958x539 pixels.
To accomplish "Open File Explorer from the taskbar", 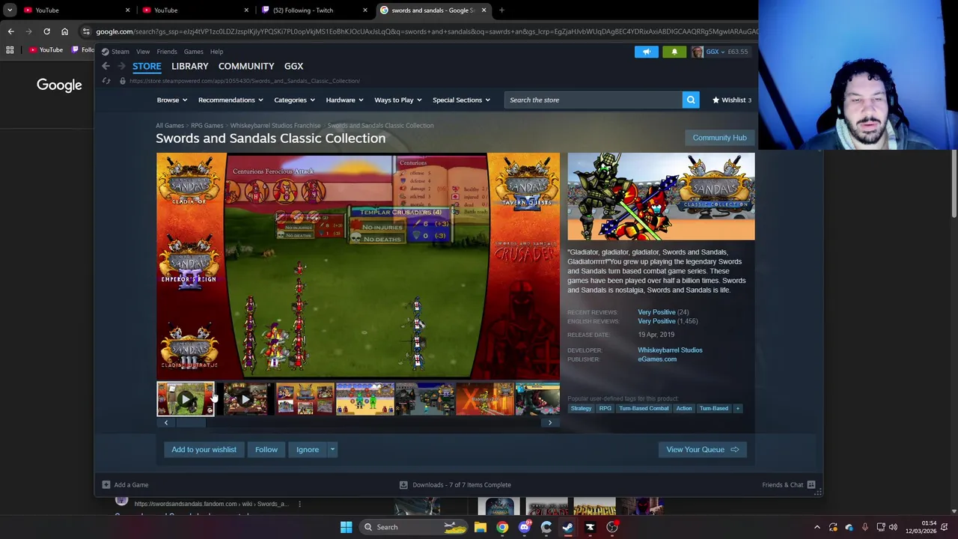I will [480, 527].
